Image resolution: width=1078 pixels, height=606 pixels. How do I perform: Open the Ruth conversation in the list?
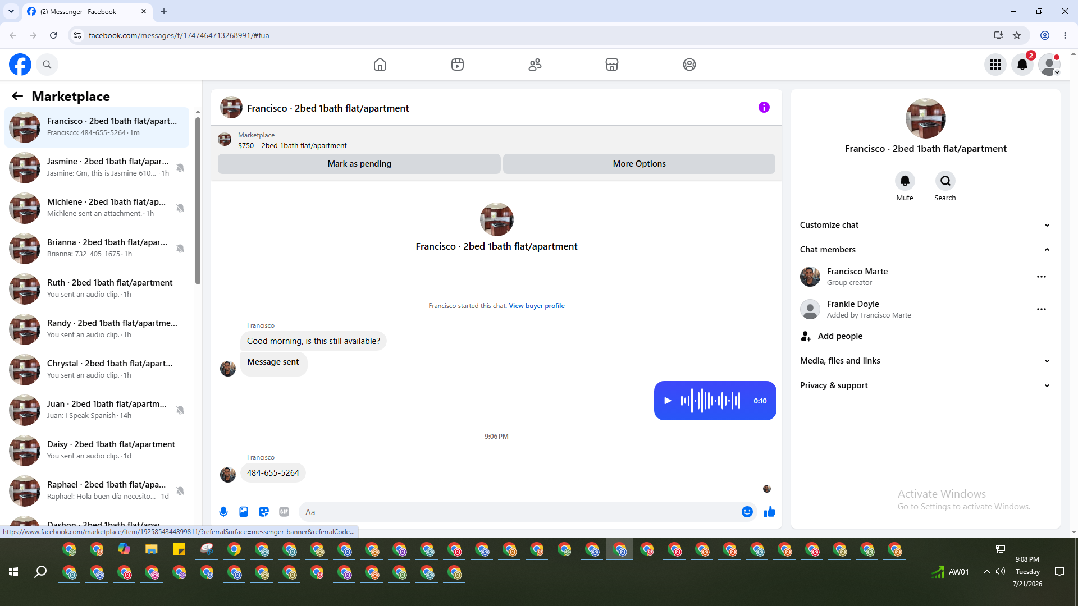97,289
